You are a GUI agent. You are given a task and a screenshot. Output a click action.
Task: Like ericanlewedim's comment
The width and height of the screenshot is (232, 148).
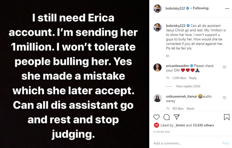224,67
